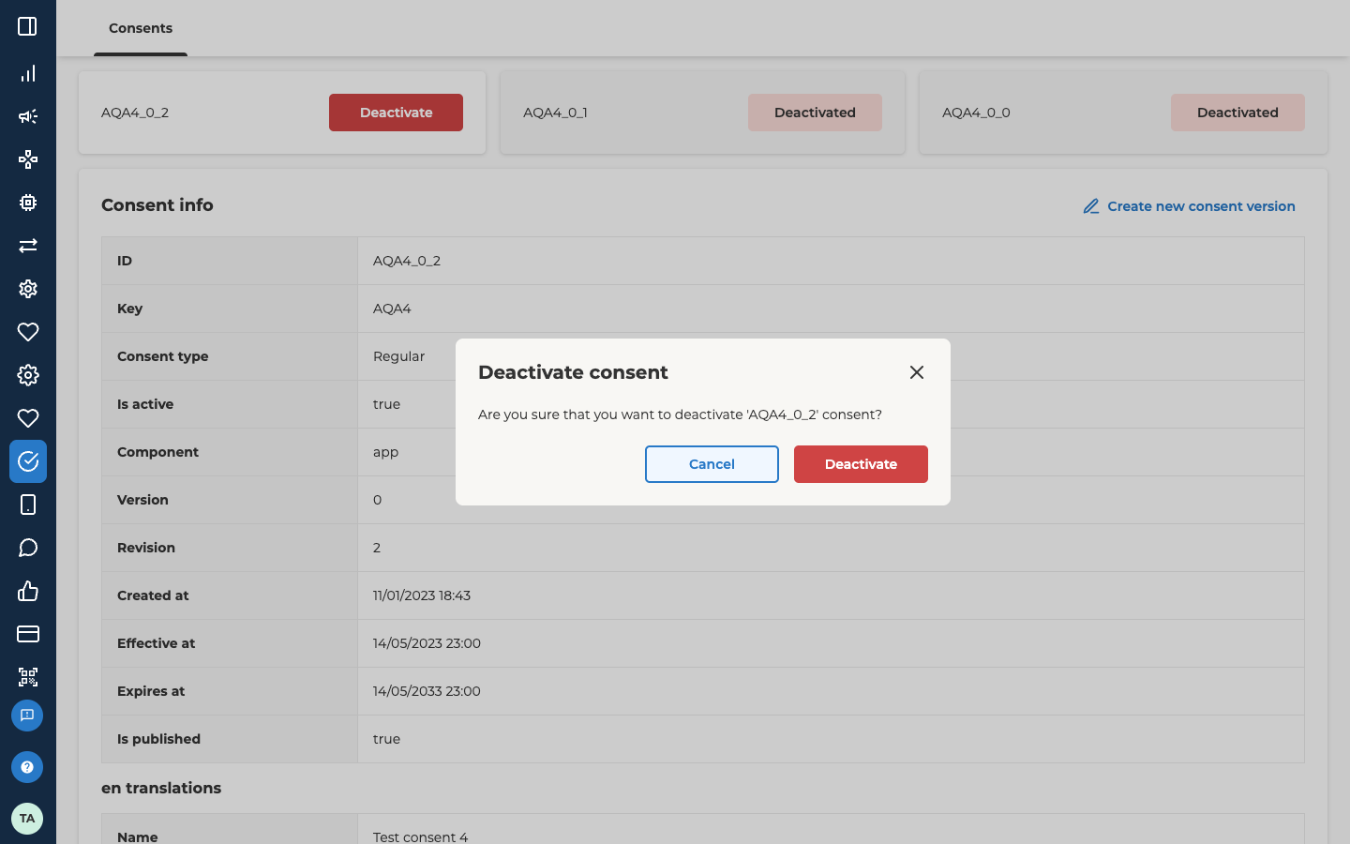
Task: Select the AQA4_0_0 card label
Action: [x=976, y=113]
